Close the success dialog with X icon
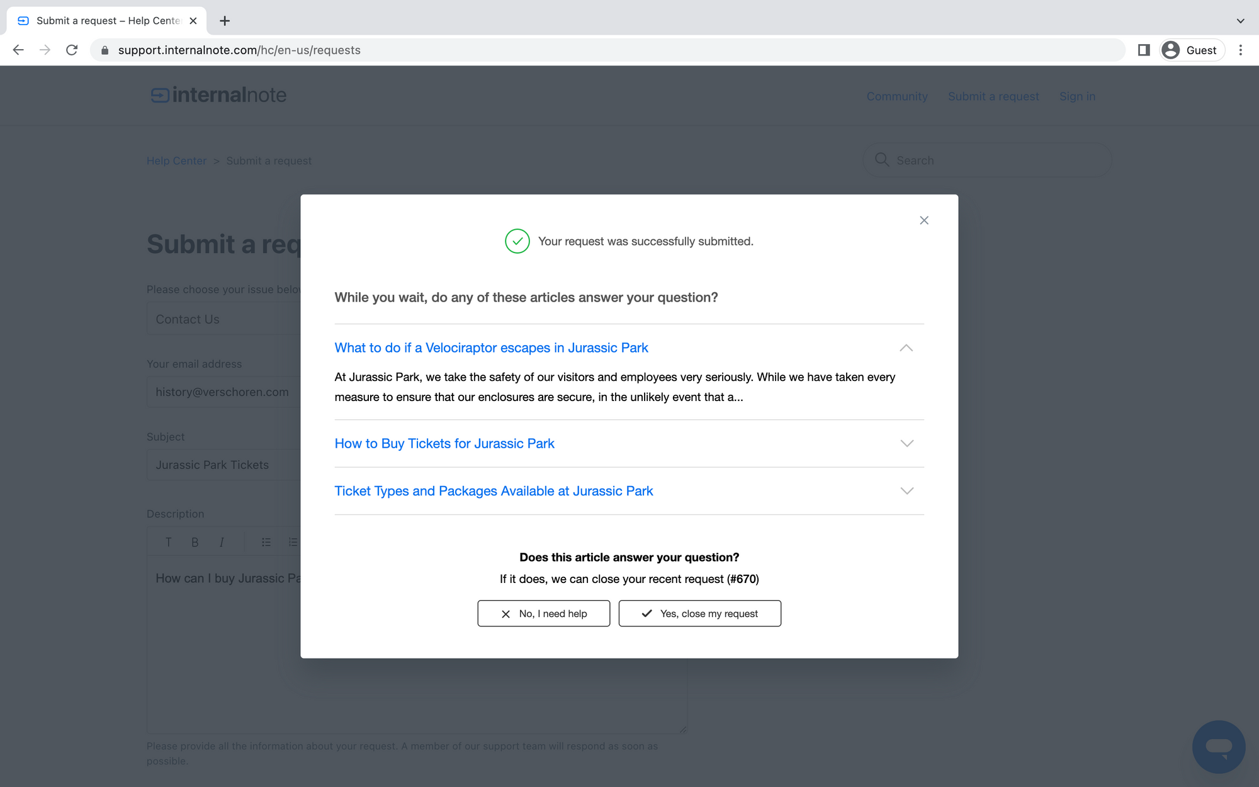Image resolution: width=1259 pixels, height=787 pixels. [x=923, y=220]
